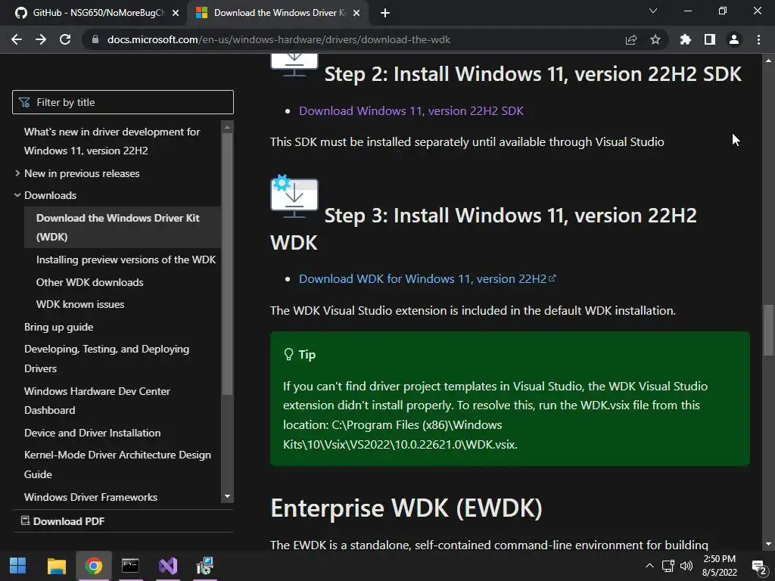Open a new browser tab
The image size is (775, 581).
(x=385, y=13)
